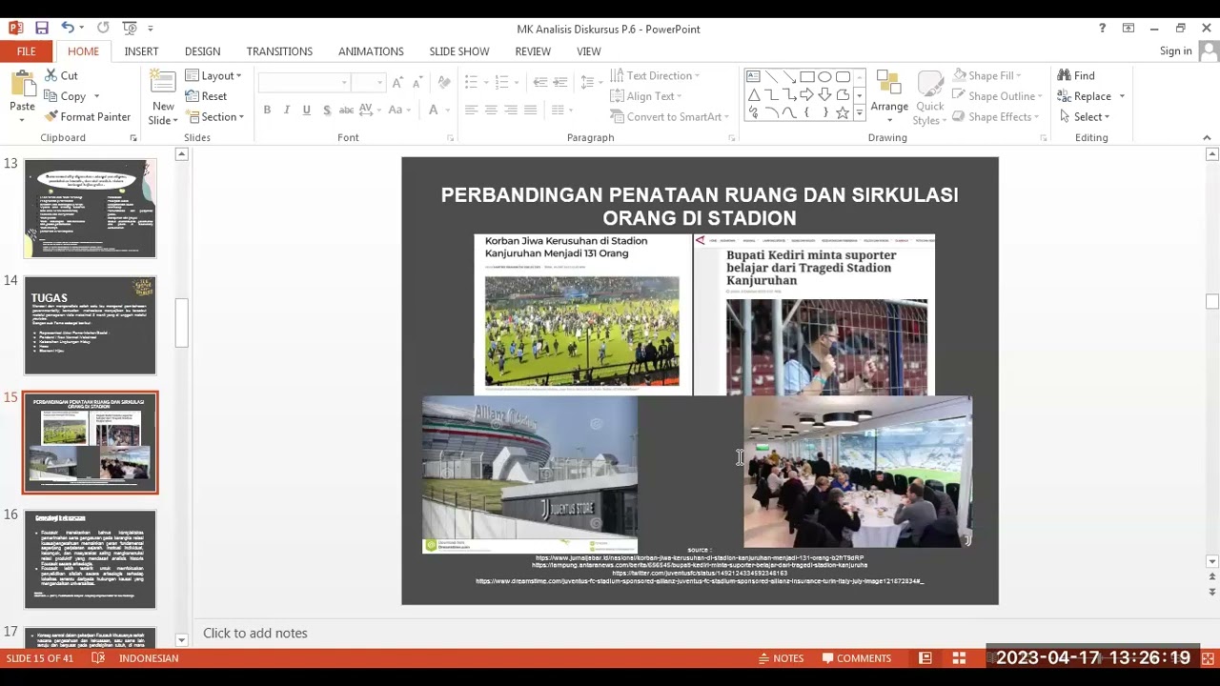Switch to the DESIGN tab
Screen dimensions: 1220x686
click(x=202, y=51)
